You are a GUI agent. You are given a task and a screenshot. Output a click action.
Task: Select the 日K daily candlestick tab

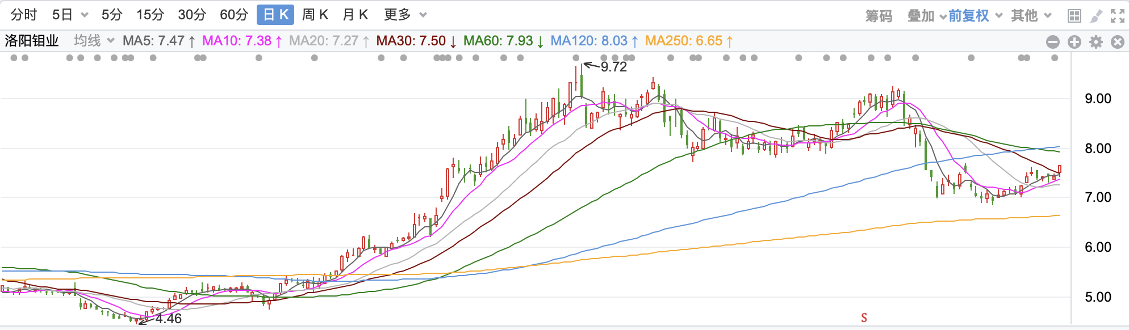pos(275,15)
